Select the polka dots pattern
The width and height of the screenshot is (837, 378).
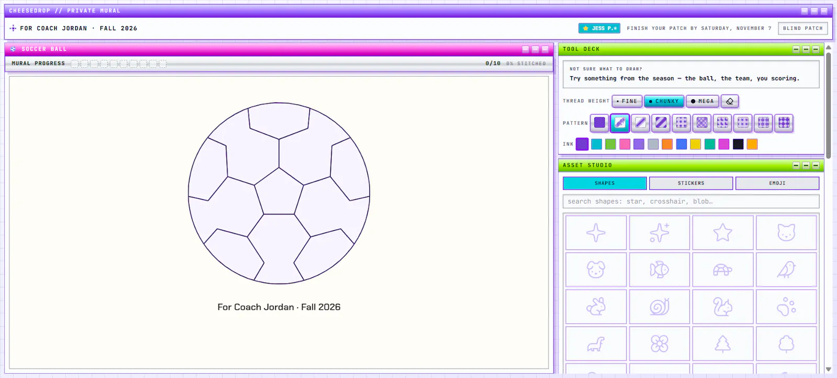click(682, 123)
